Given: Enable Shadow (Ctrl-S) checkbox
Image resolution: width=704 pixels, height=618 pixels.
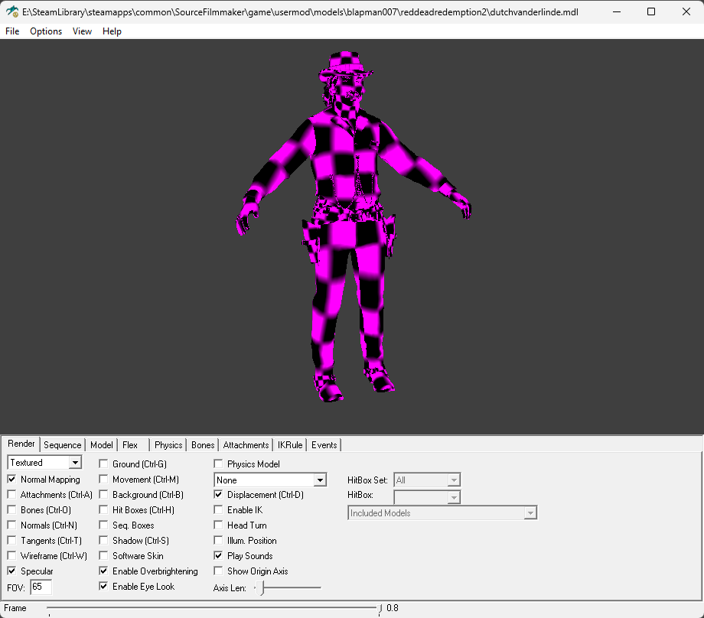Looking at the screenshot, I should click(104, 540).
